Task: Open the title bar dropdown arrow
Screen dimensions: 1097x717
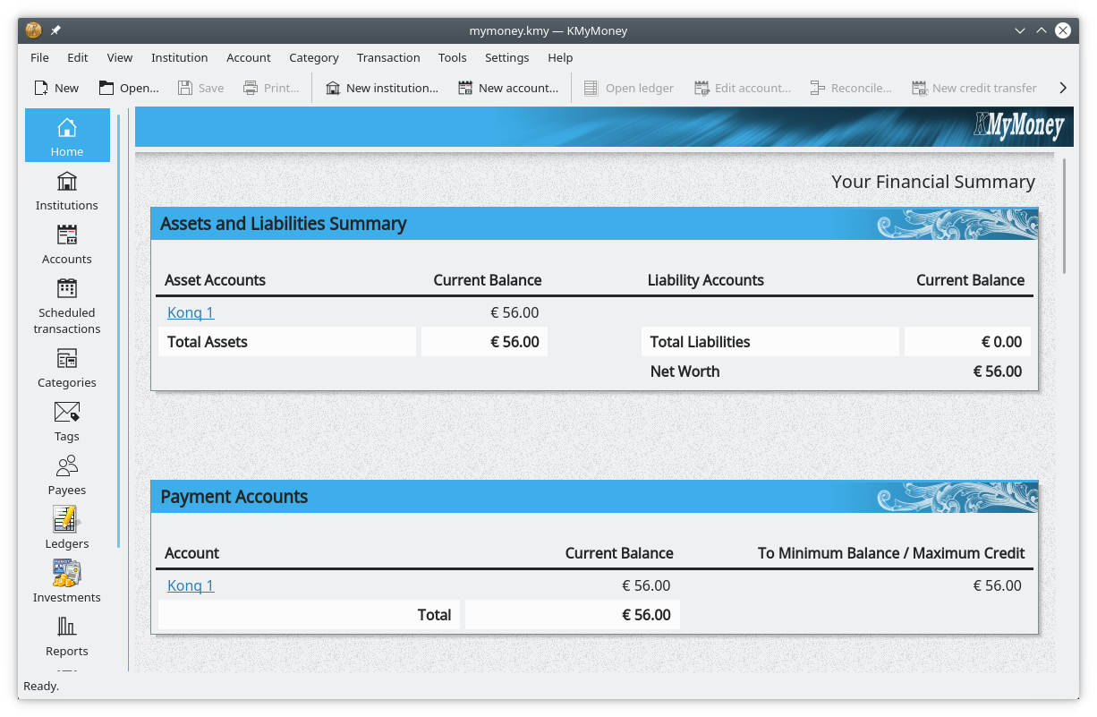Action: tap(1020, 30)
